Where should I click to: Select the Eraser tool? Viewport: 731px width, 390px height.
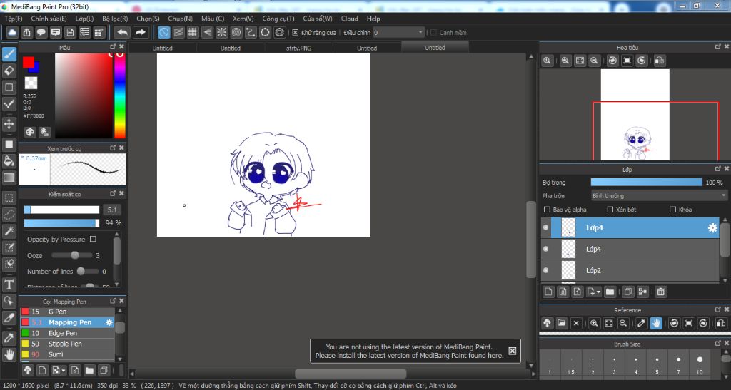9,71
